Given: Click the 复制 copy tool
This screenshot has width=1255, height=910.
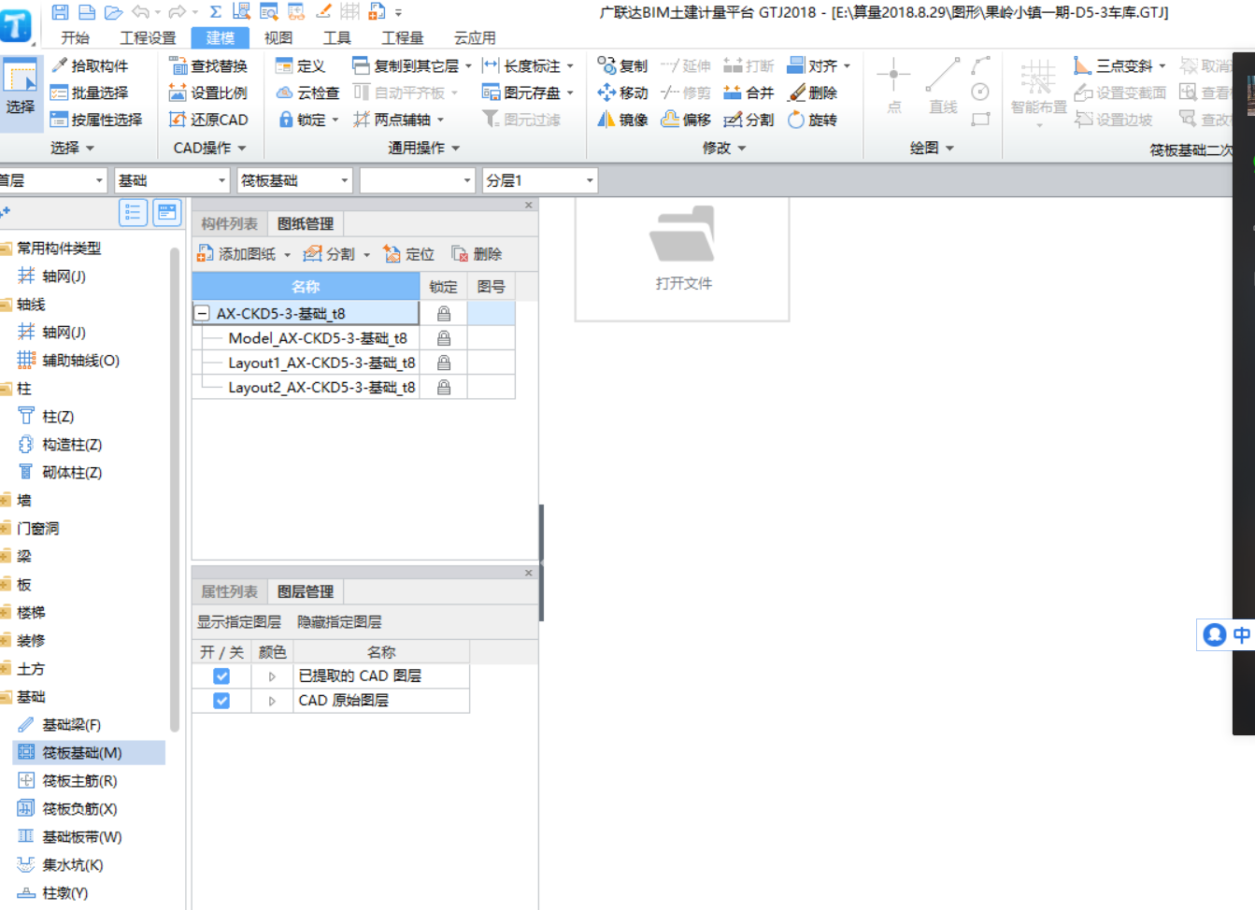Looking at the screenshot, I should pos(622,65).
